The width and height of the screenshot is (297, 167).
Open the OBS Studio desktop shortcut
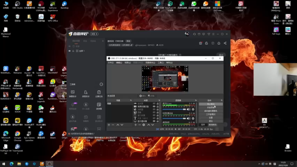17,4
